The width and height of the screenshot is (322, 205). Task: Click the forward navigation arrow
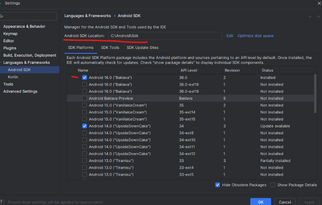coord(317,16)
